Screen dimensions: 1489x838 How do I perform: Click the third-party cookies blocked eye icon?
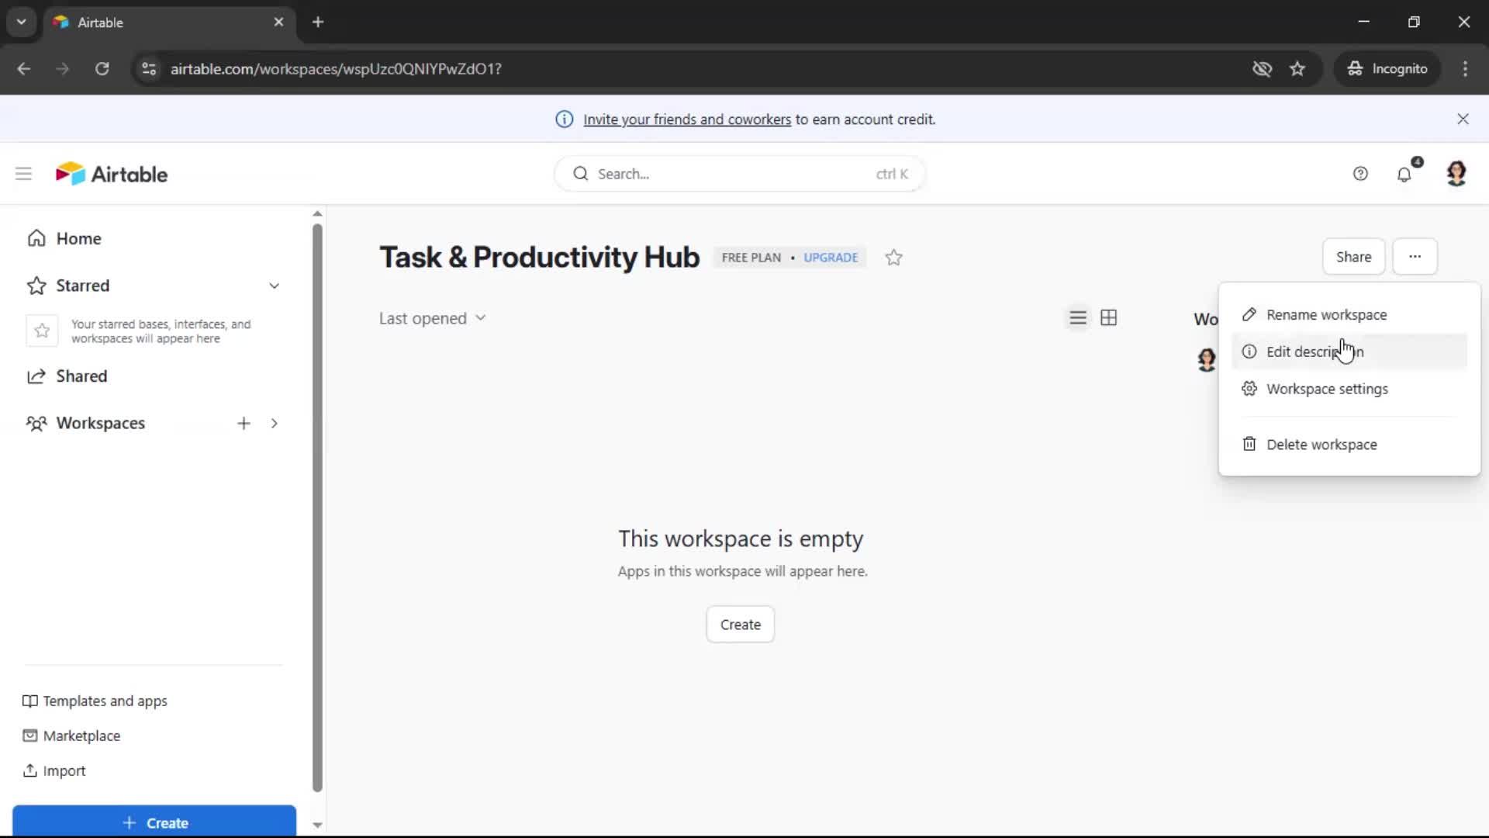click(1262, 69)
